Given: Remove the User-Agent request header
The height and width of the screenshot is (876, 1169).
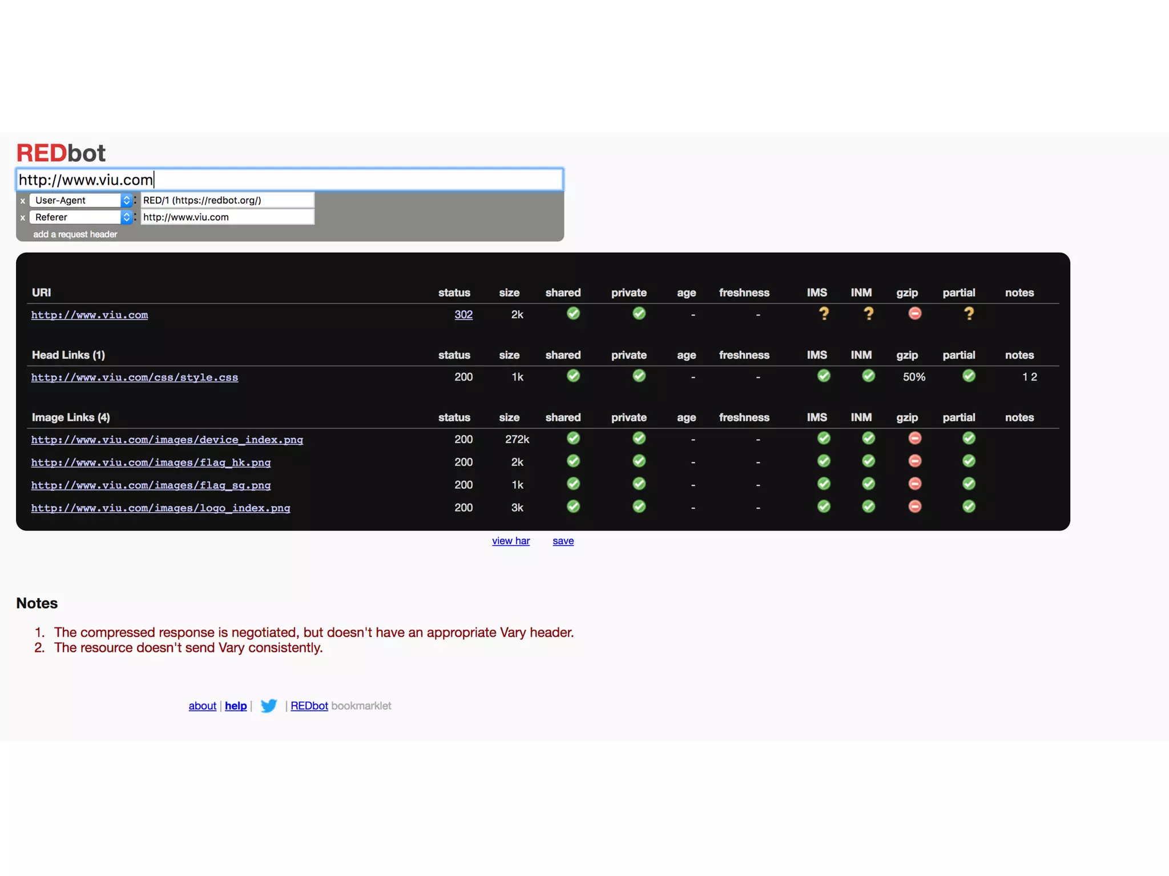Looking at the screenshot, I should click(23, 201).
